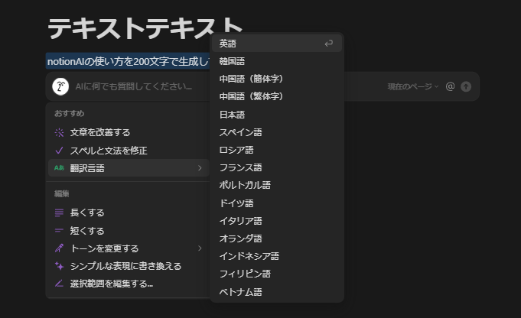521x318 pixels.
Task: Click the short lines icon beside 短くする
Action: pyautogui.click(x=59, y=230)
